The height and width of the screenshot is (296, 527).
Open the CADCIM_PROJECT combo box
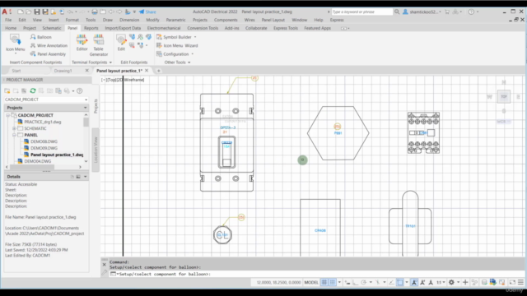coord(46,99)
